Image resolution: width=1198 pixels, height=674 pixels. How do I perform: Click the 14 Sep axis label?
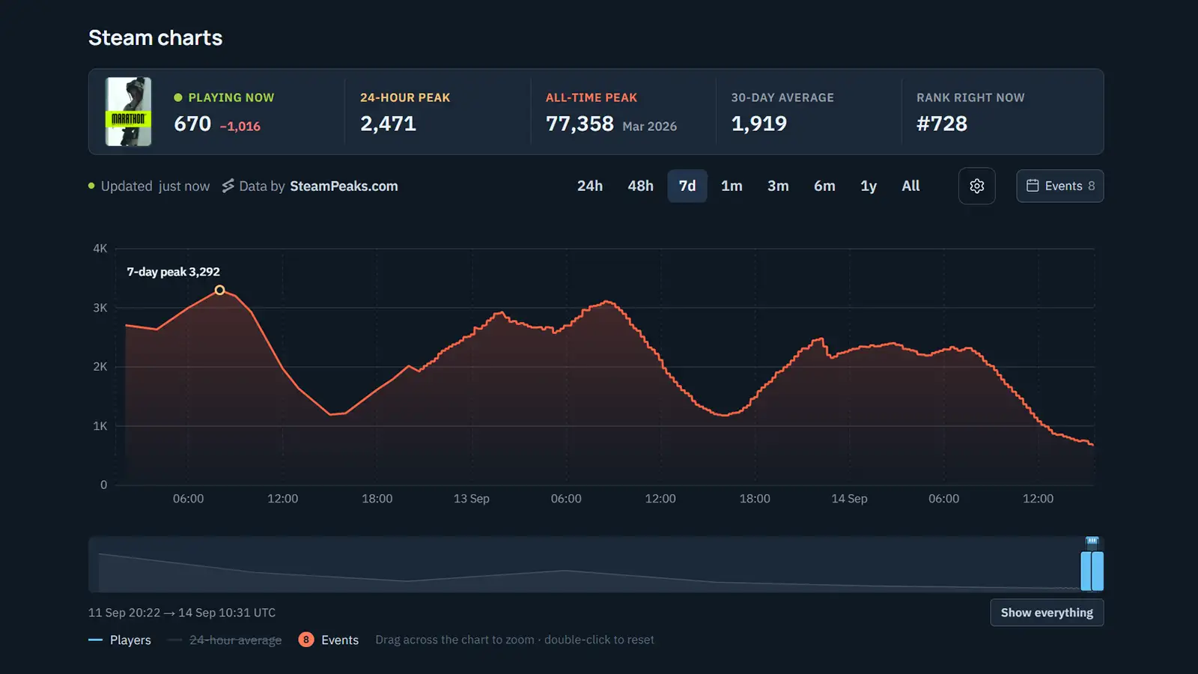click(849, 498)
